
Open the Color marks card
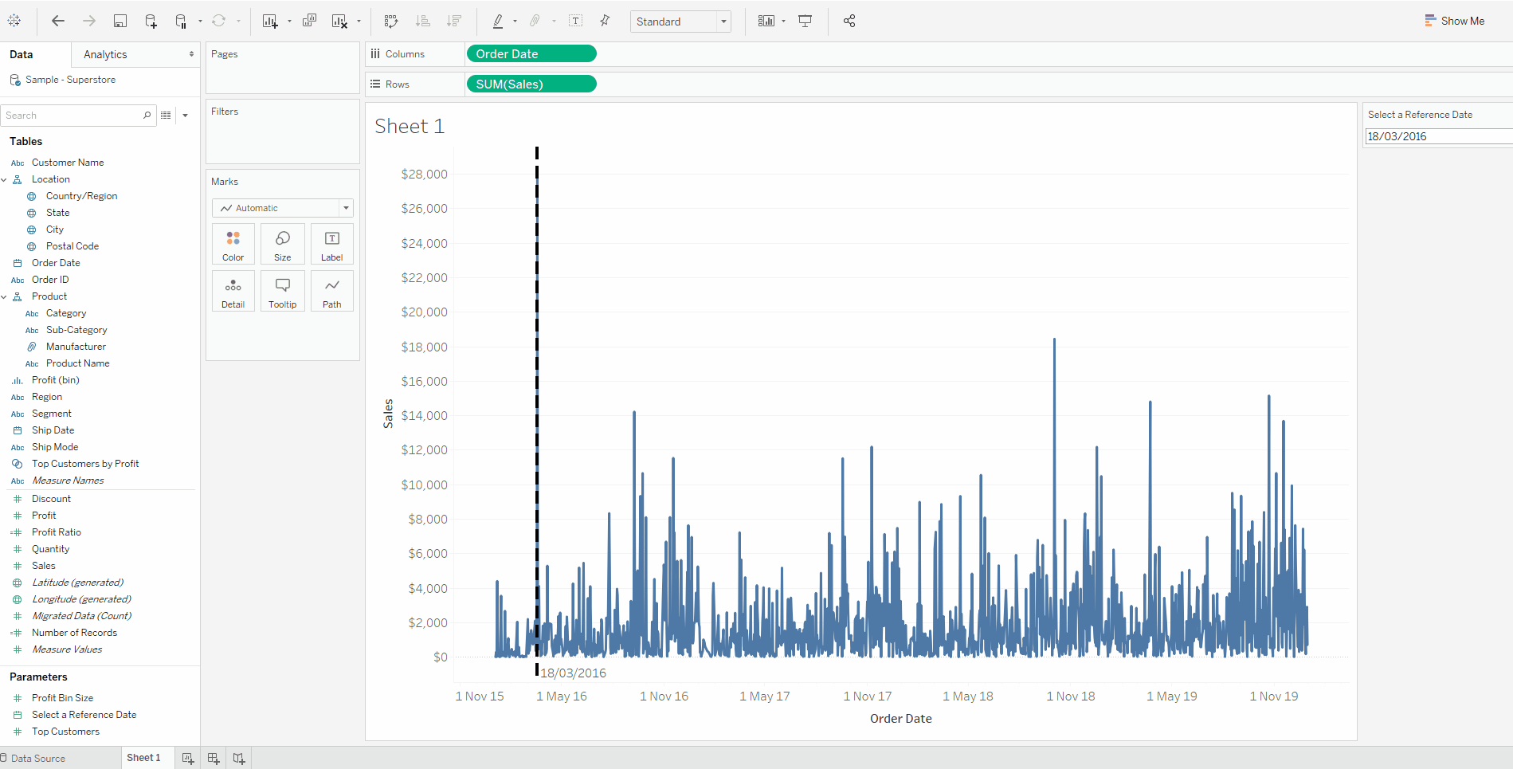pos(233,245)
